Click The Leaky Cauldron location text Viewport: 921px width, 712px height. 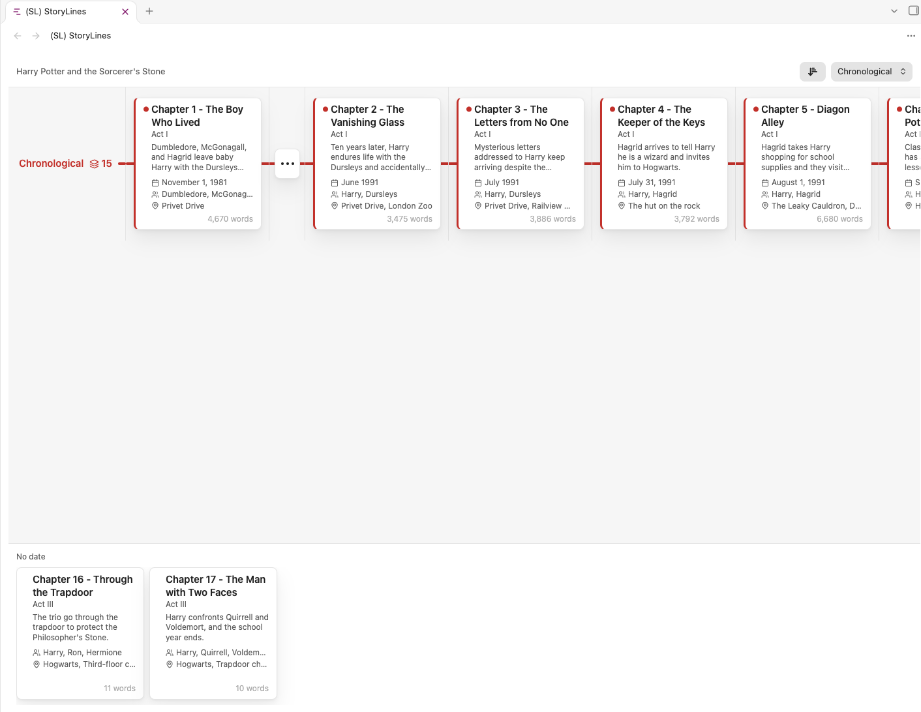pyautogui.click(x=816, y=206)
